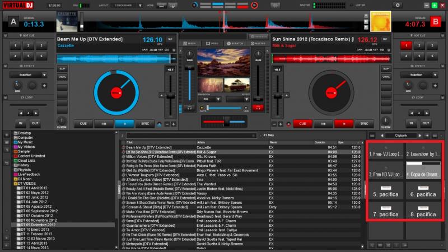Click the file search input field

point(191,136)
